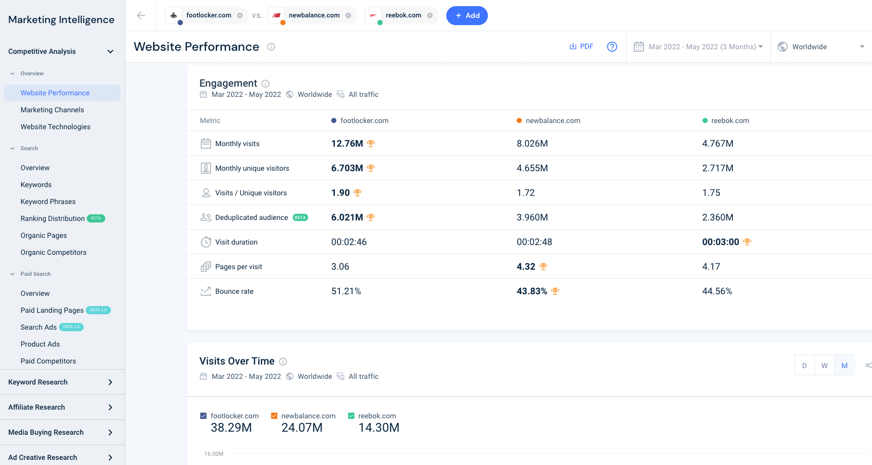
Task: Remove reebok.com from comparison
Action: (430, 15)
